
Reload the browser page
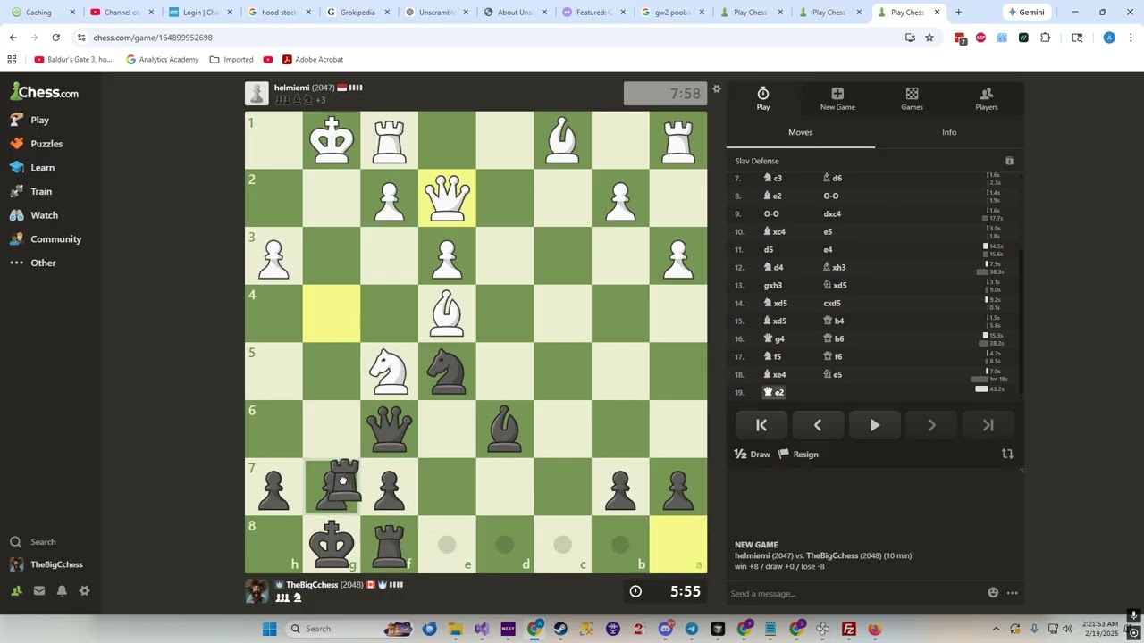55,38
